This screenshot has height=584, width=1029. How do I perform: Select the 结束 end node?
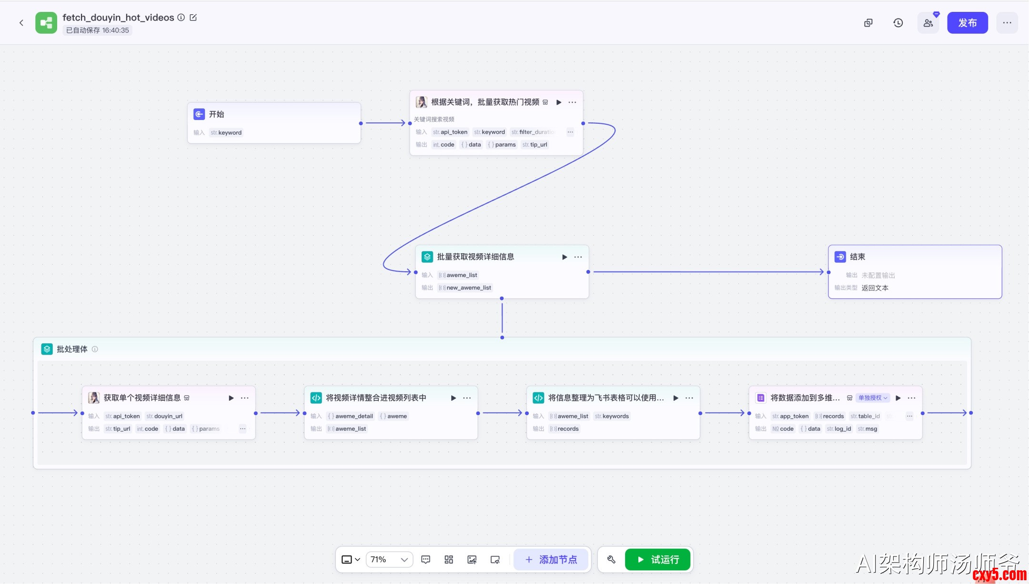coord(914,271)
